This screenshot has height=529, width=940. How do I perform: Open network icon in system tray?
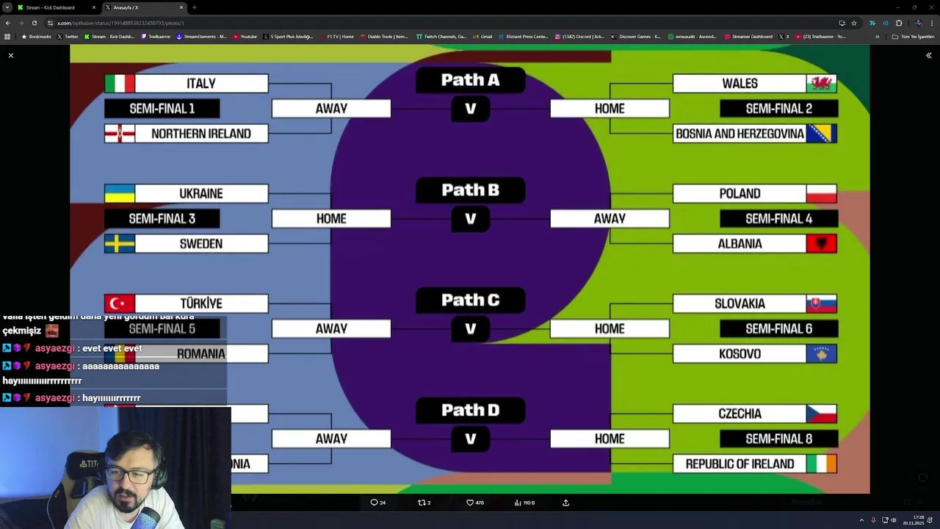884,520
